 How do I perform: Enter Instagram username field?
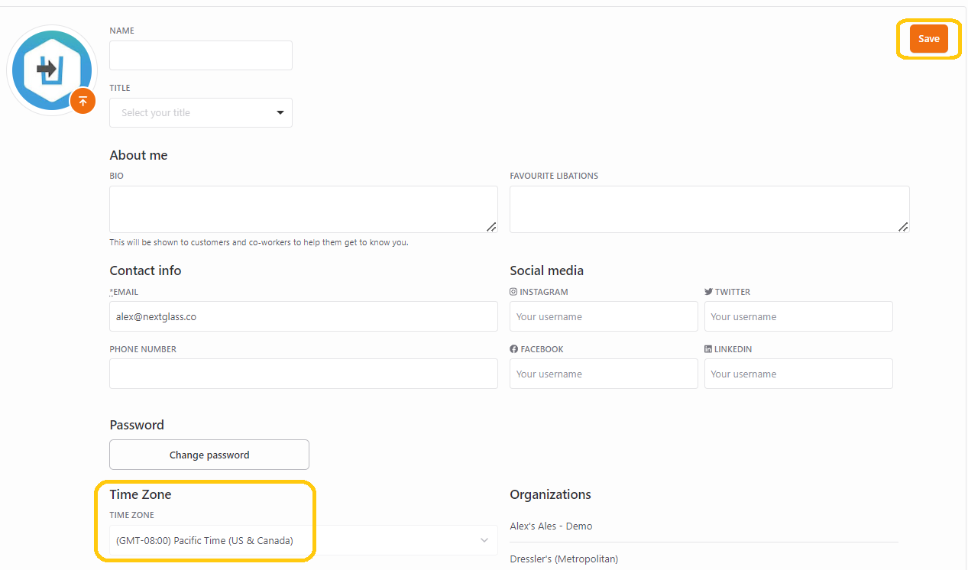click(x=604, y=316)
